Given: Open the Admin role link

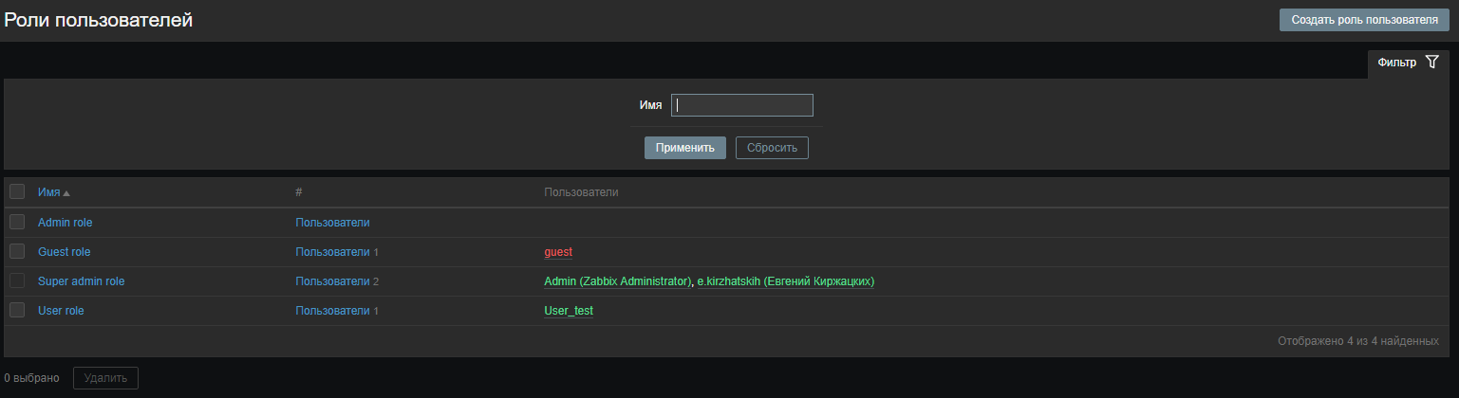Looking at the screenshot, I should [x=65, y=223].
